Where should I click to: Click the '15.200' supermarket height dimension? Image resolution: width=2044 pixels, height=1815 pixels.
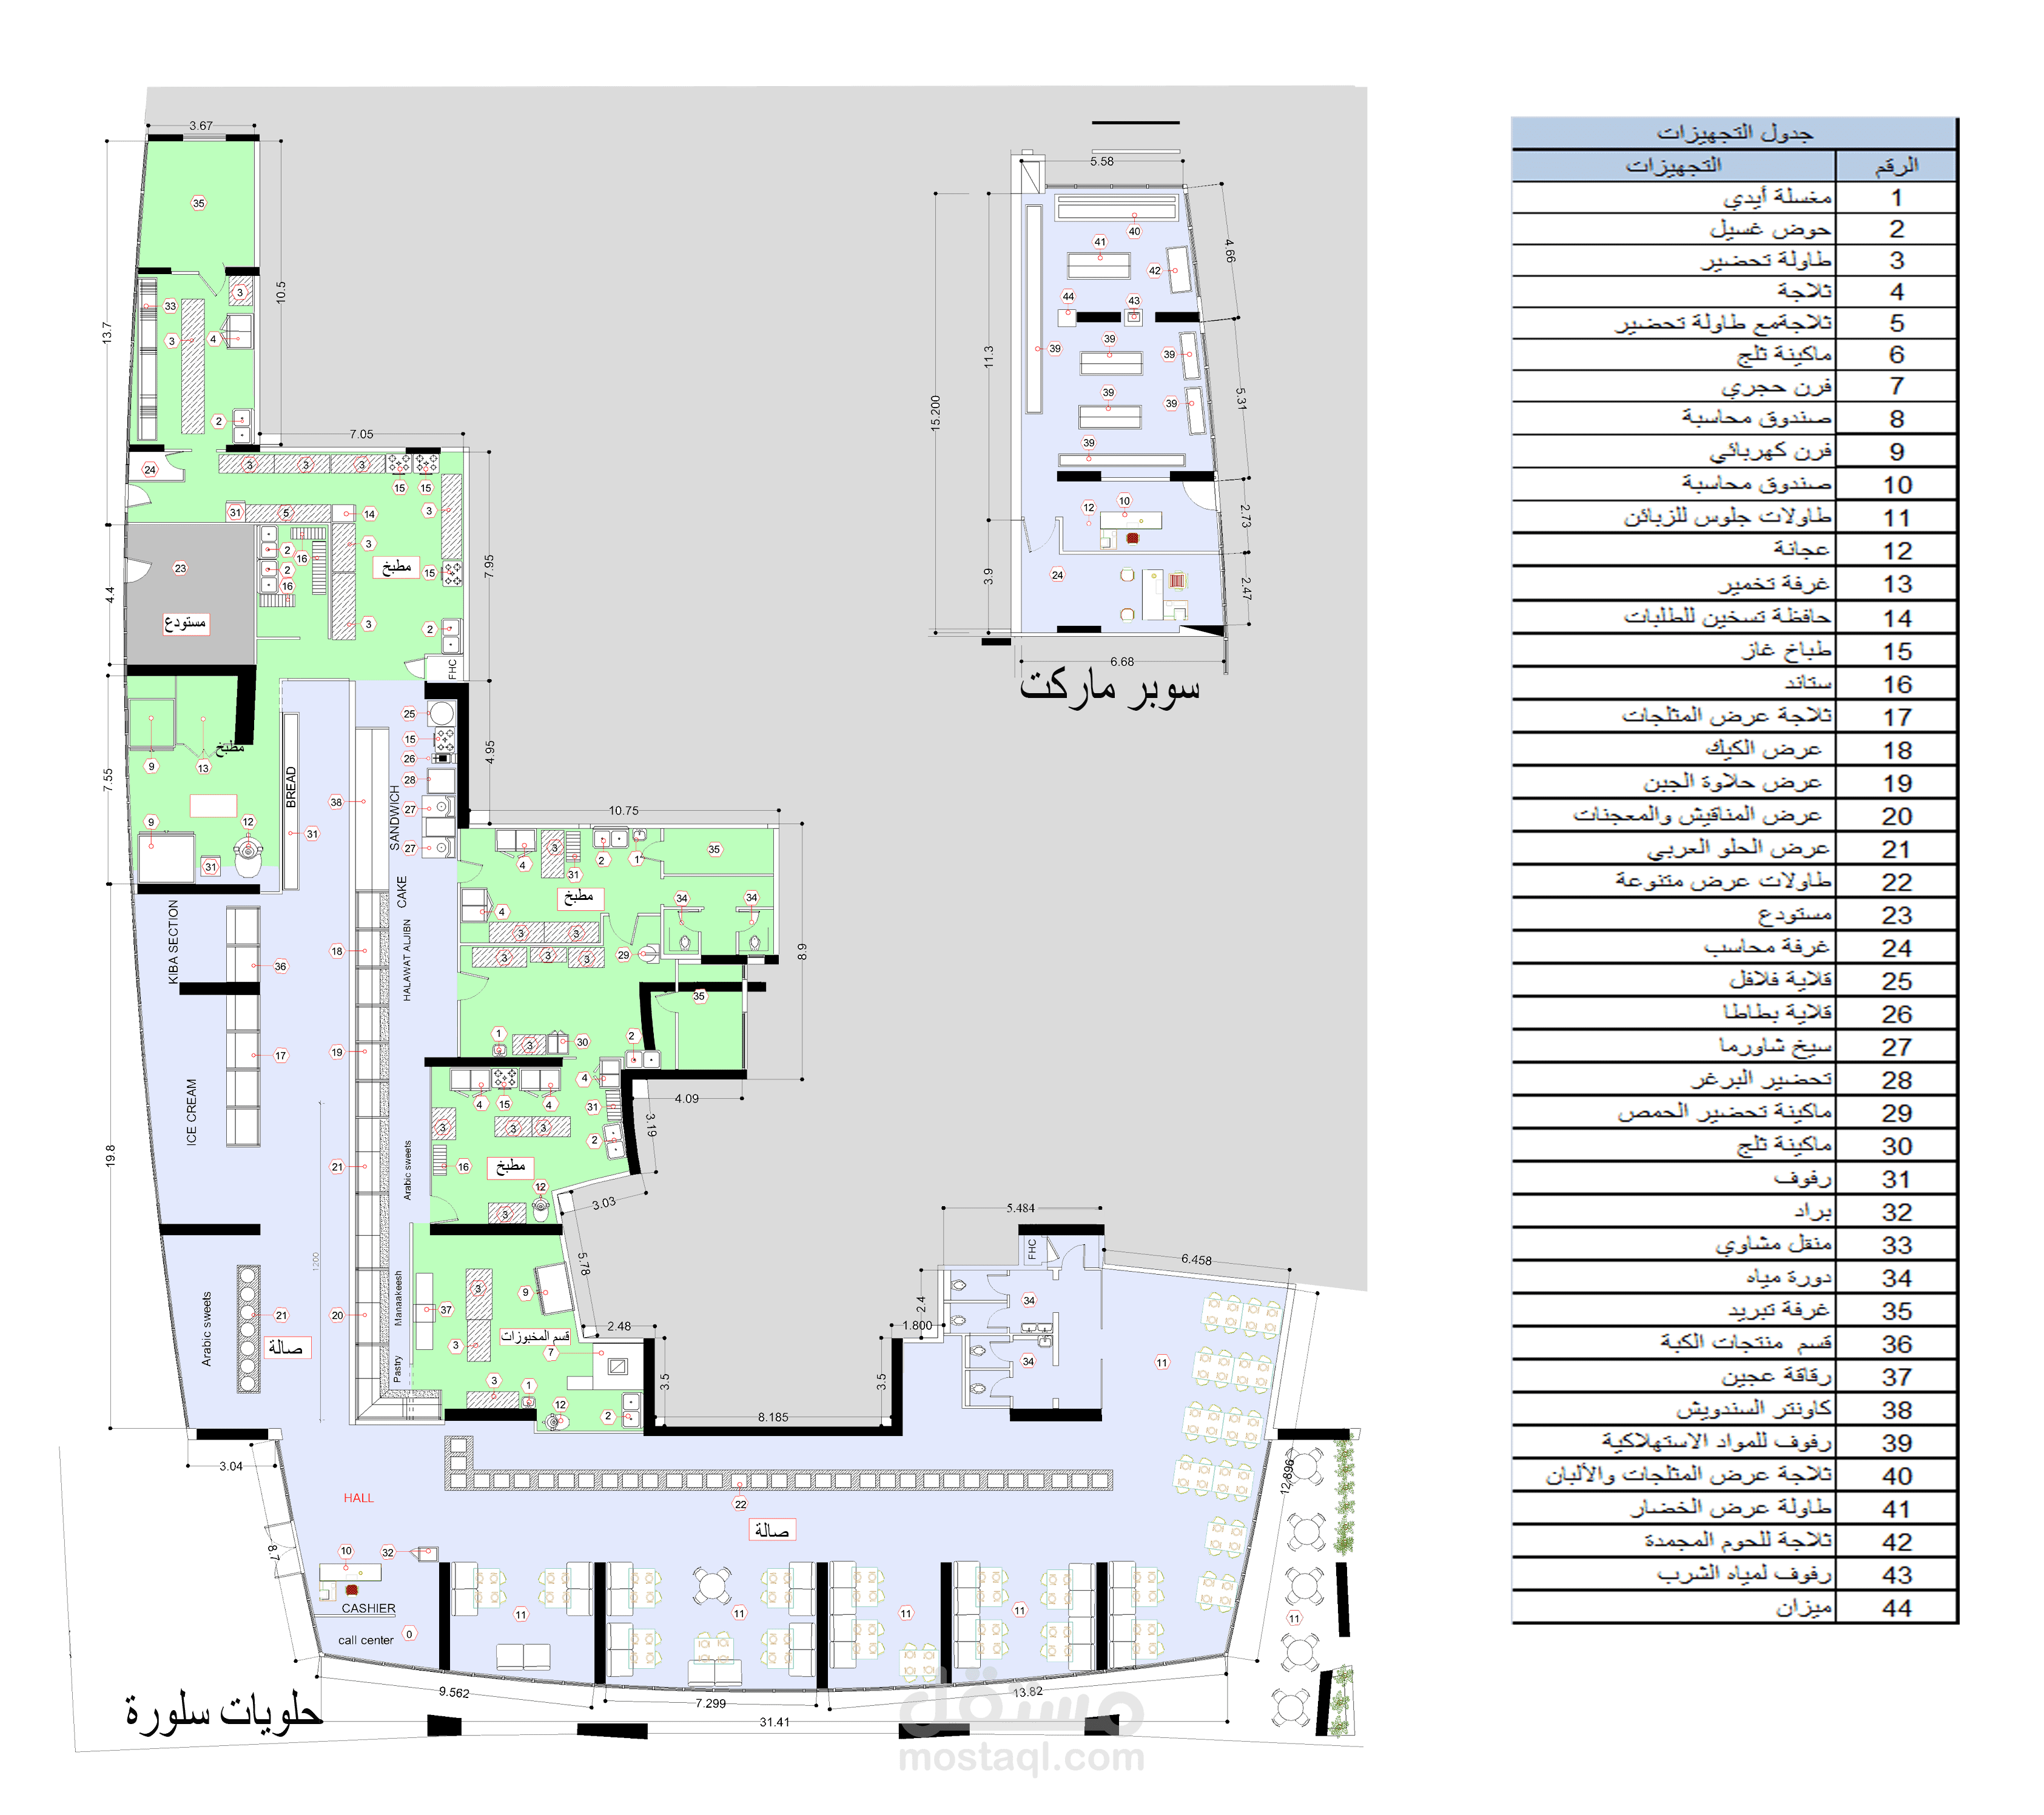pos(935,412)
